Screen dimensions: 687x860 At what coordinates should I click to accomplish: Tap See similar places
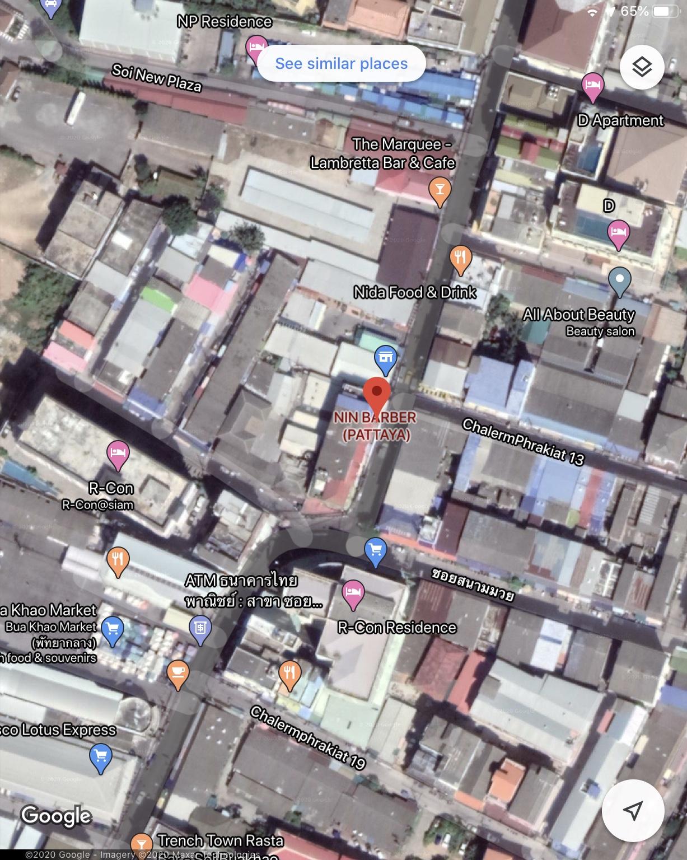click(x=342, y=63)
